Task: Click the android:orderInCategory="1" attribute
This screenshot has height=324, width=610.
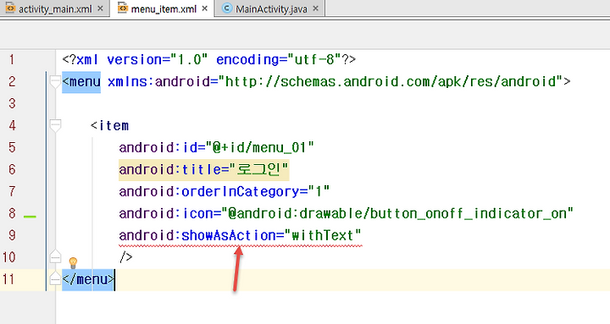Action: [x=224, y=191]
